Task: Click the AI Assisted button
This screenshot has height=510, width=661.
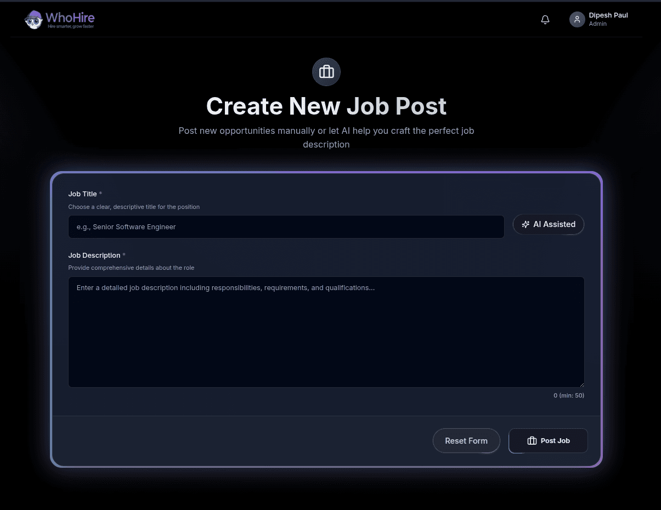Action: click(548, 224)
